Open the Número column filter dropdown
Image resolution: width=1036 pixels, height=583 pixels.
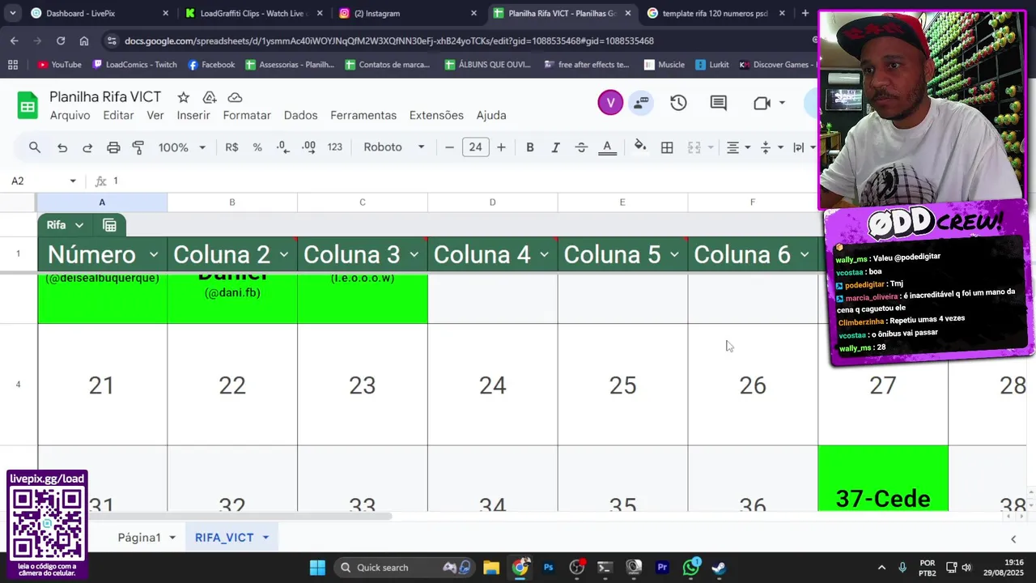pyautogui.click(x=153, y=255)
